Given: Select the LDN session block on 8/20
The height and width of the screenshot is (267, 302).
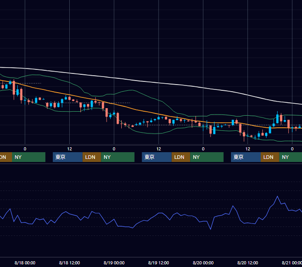Looking at the screenshot, I should [x=270, y=157].
